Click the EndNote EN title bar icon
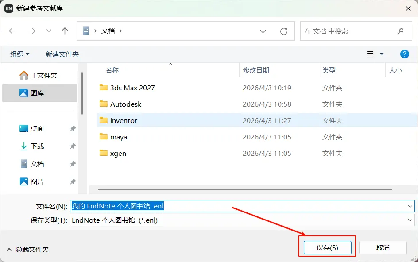Image resolution: width=418 pixels, height=262 pixels. click(x=9, y=8)
